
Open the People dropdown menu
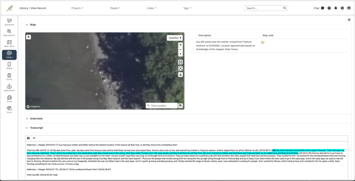tap(115, 8)
